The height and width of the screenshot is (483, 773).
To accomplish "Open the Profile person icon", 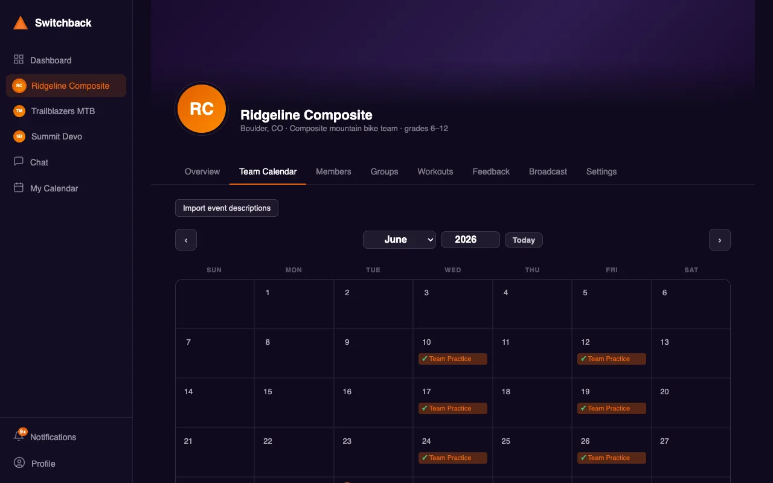I will [19, 463].
